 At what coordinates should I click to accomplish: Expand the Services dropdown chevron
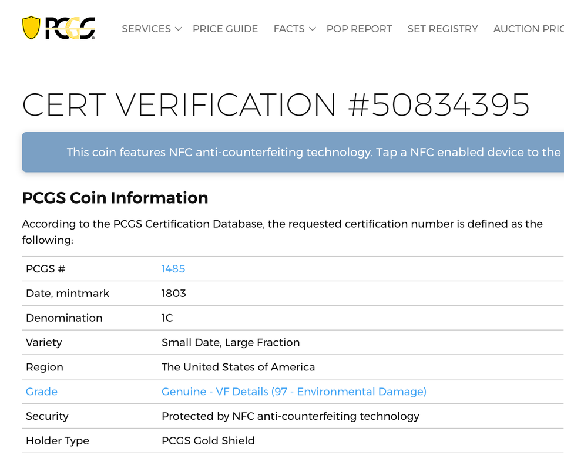click(x=178, y=29)
